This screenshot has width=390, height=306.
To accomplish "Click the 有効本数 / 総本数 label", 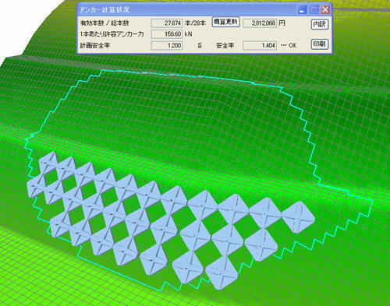I will point(105,23).
